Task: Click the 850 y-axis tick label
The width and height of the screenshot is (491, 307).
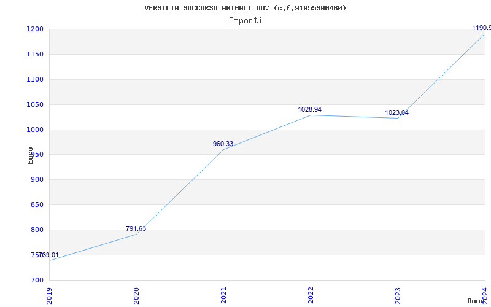Action: tap(37, 205)
